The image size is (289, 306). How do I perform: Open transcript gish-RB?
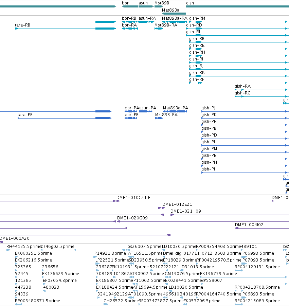tap(197, 39)
